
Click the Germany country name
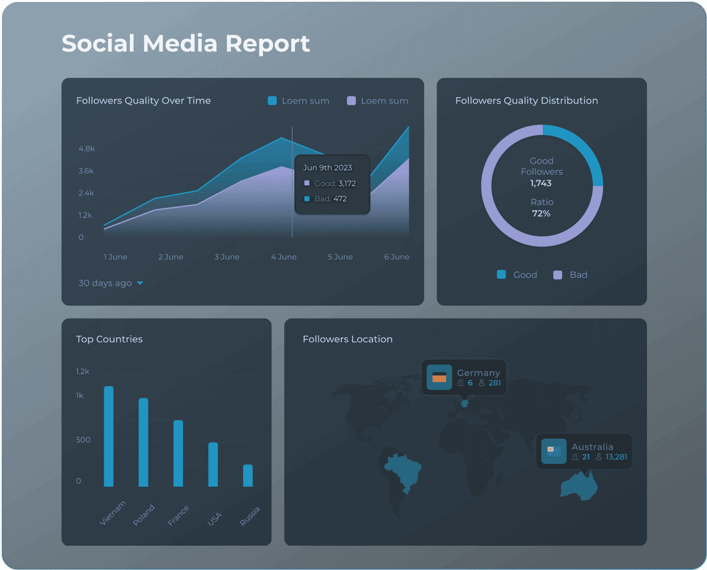pyautogui.click(x=478, y=373)
